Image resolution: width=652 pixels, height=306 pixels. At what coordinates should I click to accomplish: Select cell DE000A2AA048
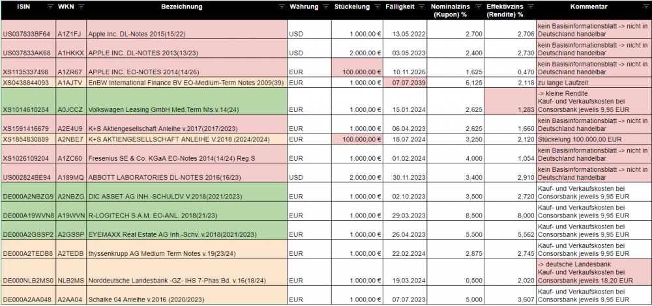(x=28, y=295)
